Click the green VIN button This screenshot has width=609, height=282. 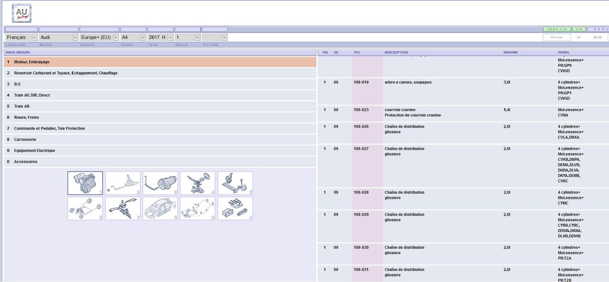tap(579, 29)
